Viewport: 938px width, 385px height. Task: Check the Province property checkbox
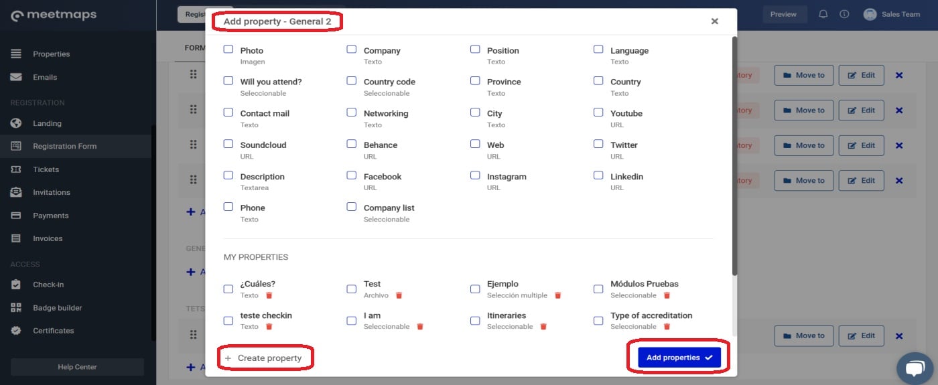point(475,81)
